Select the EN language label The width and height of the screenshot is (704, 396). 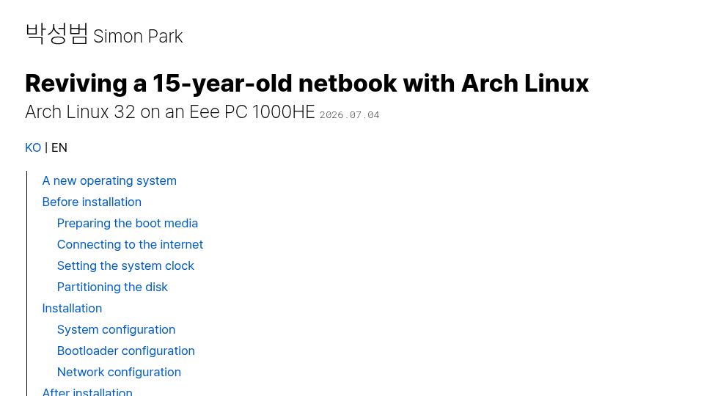pyautogui.click(x=59, y=147)
